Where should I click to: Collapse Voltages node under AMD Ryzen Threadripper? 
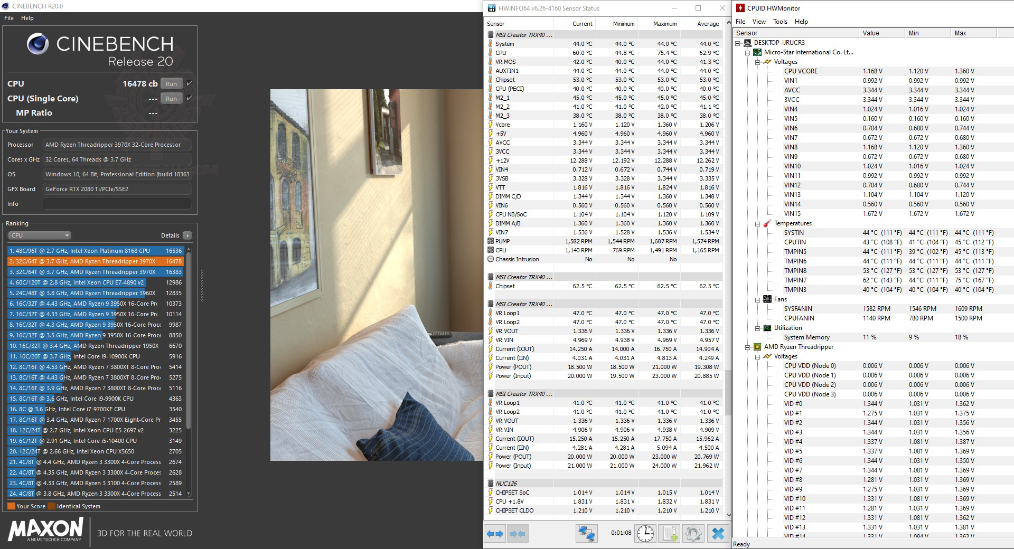click(x=758, y=356)
